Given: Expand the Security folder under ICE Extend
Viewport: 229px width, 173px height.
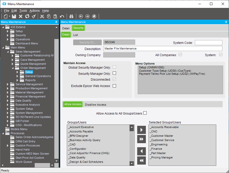Looking at the screenshot, I should 8,35.
